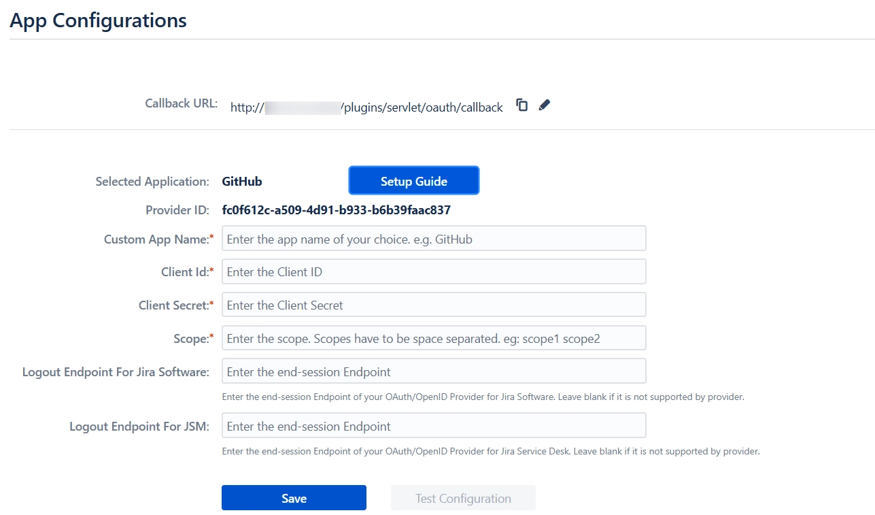
Task: Click the Provider ID label
Action: [x=177, y=210]
